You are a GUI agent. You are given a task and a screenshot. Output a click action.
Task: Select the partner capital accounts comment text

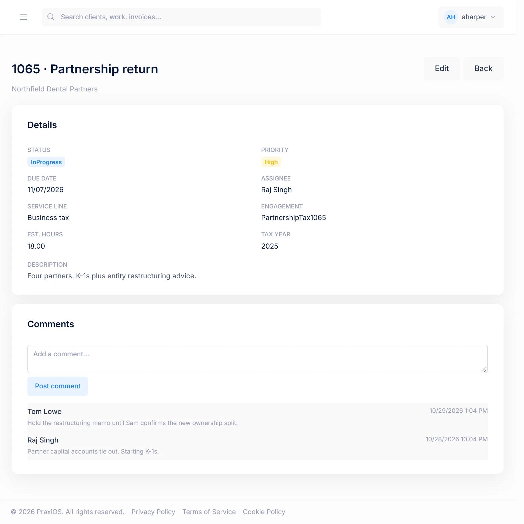click(x=93, y=452)
